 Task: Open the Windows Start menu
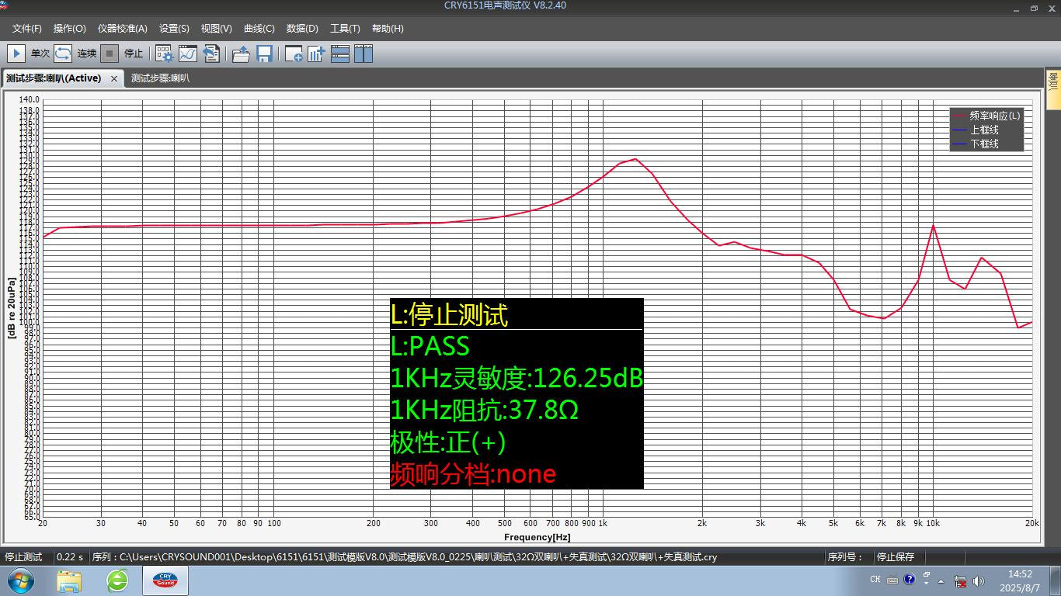point(21,580)
